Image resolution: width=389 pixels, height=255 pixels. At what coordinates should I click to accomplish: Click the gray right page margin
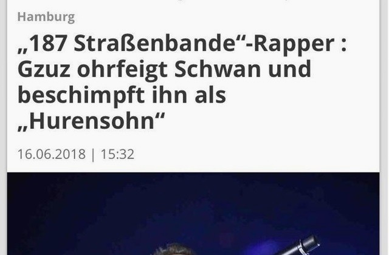pyautogui.click(x=384, y=127)
